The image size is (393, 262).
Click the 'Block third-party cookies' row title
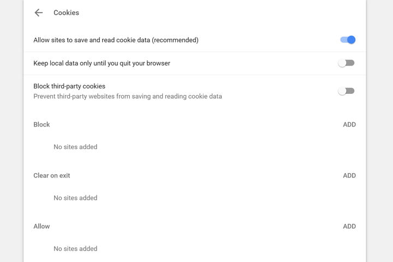coord(69,86)
